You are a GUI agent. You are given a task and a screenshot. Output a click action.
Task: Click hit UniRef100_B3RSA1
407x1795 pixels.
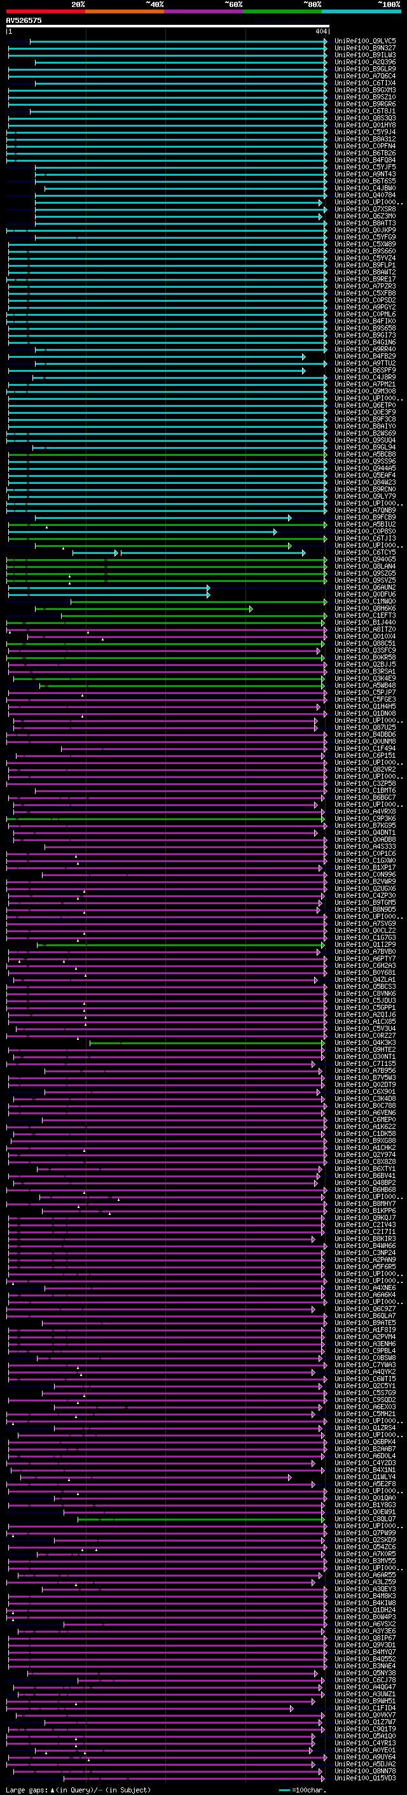[x=365, y=671]
